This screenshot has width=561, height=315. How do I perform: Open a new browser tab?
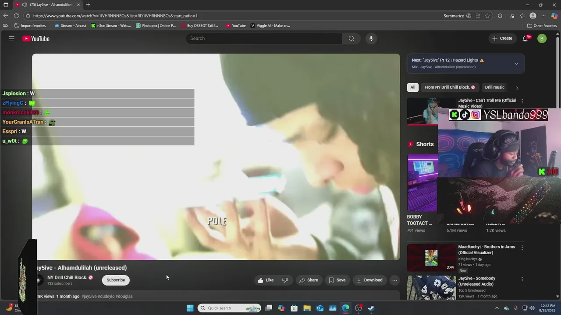(88, 5)
